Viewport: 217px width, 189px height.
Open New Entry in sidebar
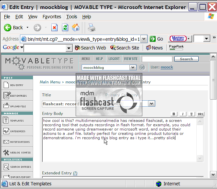(x=17, y=85)
